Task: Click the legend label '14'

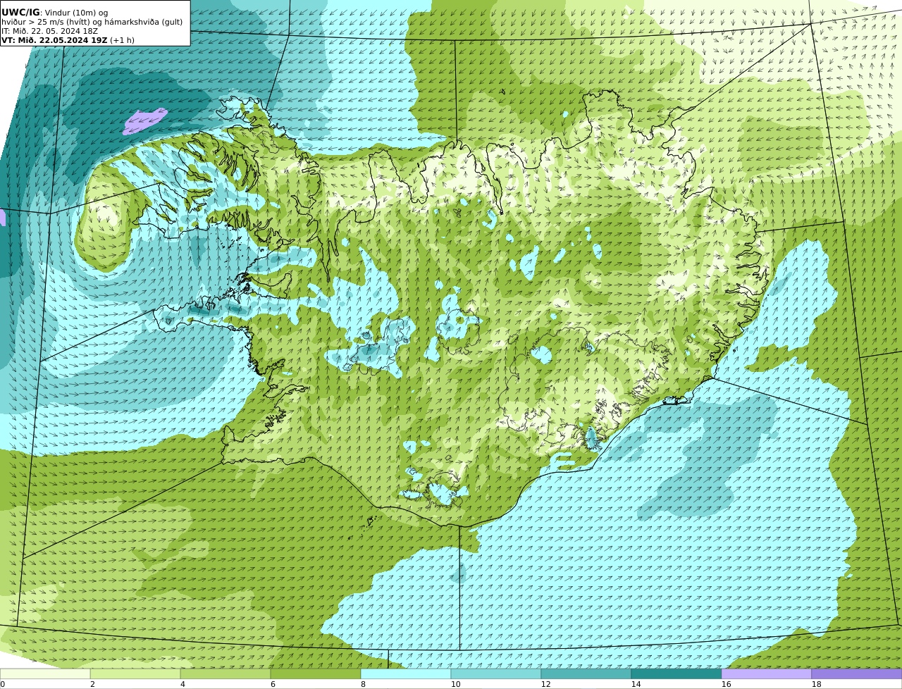Action: click(x=636, y=684)
